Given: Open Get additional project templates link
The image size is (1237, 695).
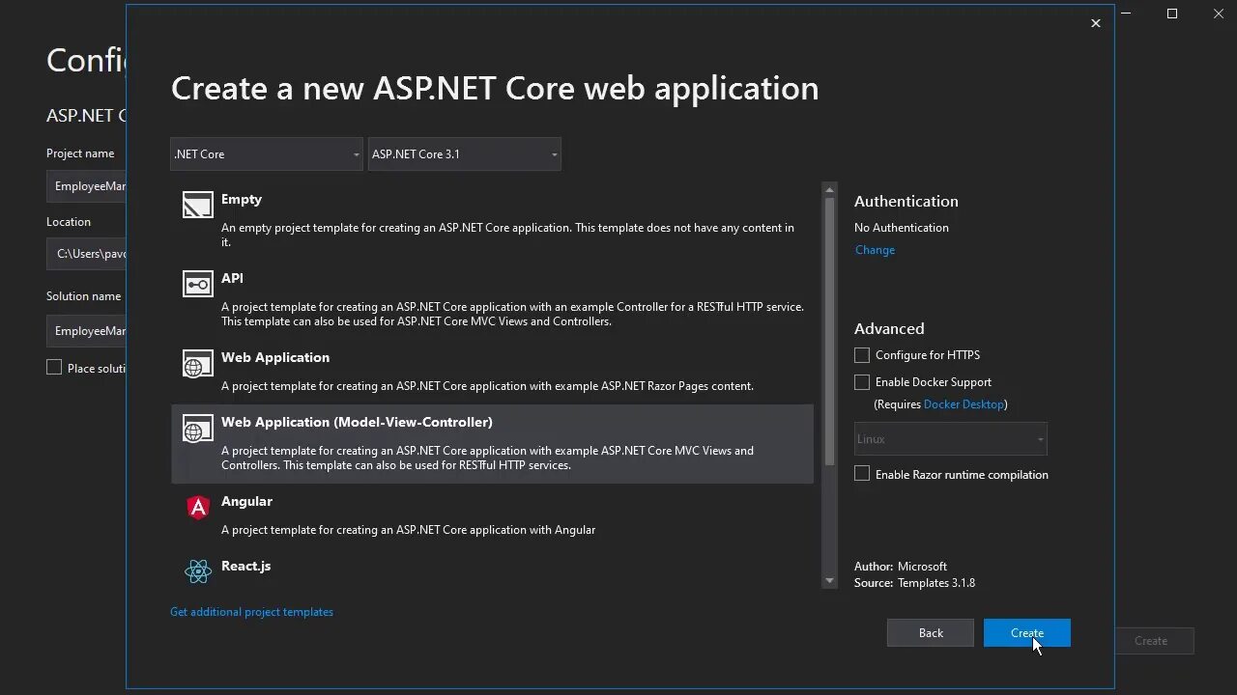Looking at the screenshot, I should pos(251,612).
